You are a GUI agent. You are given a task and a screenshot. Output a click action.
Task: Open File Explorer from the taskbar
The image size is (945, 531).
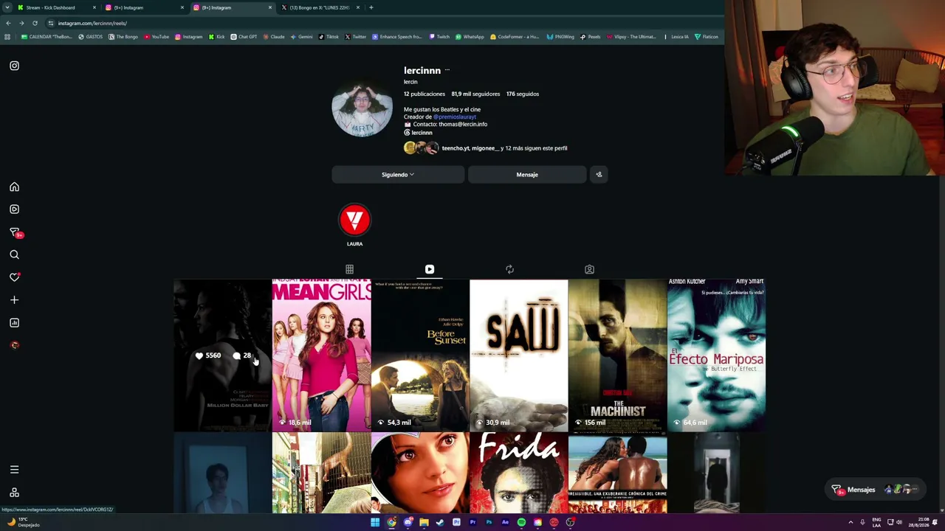point(424,522)
